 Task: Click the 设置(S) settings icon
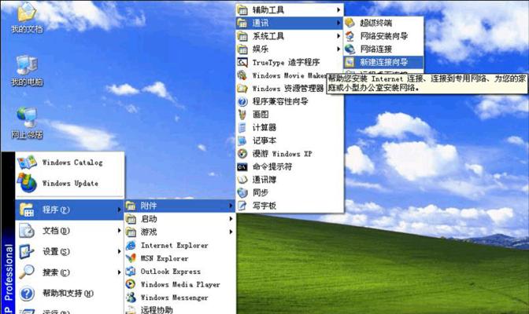coord(26,251)
